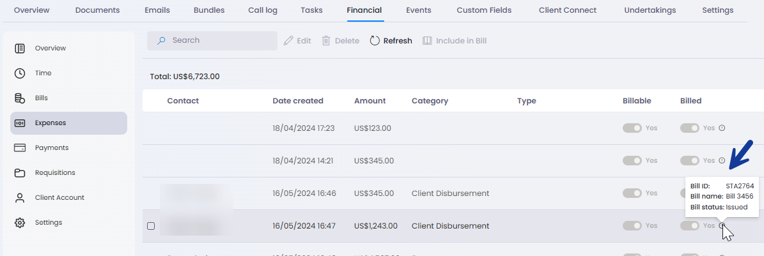This screenshot has height=256, width=764.
Task: Open the Time section clock icon
Action: click(x=20, y=73)
